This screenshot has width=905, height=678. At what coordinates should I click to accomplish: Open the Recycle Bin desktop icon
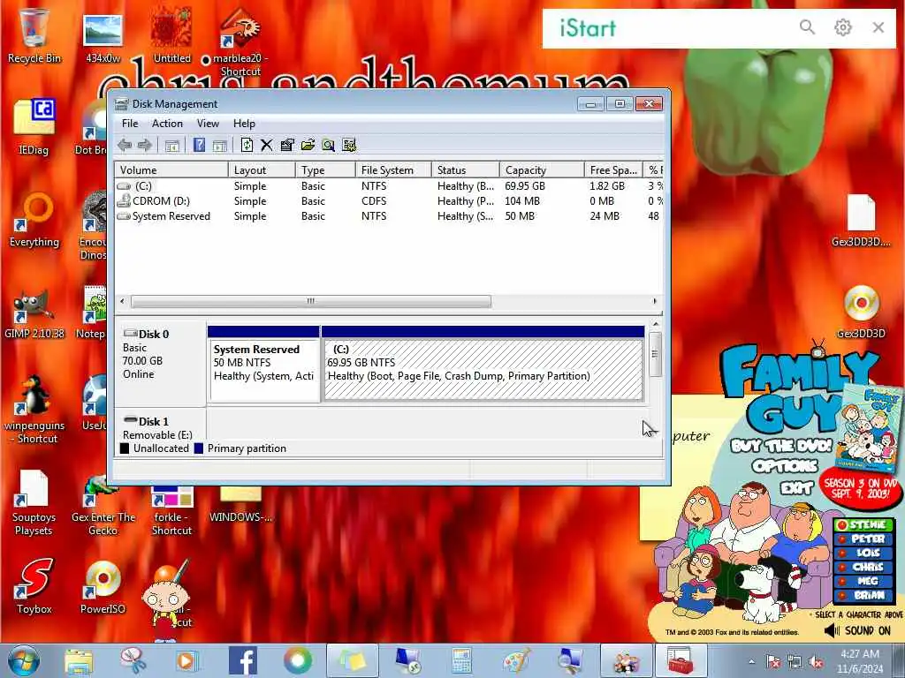point(34,35)
